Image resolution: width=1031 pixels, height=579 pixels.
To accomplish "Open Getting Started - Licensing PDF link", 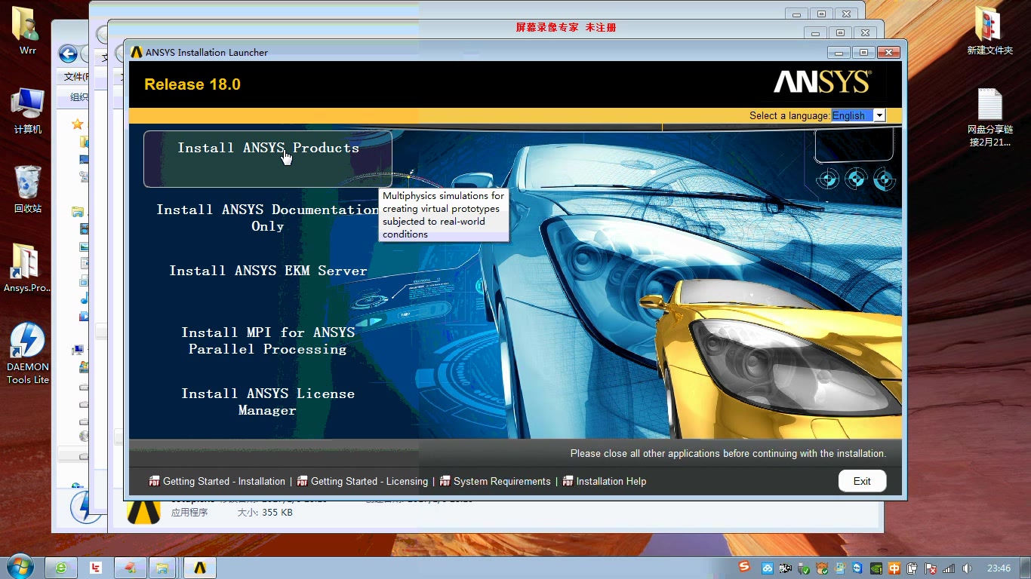I will click(x=369, y=481).
